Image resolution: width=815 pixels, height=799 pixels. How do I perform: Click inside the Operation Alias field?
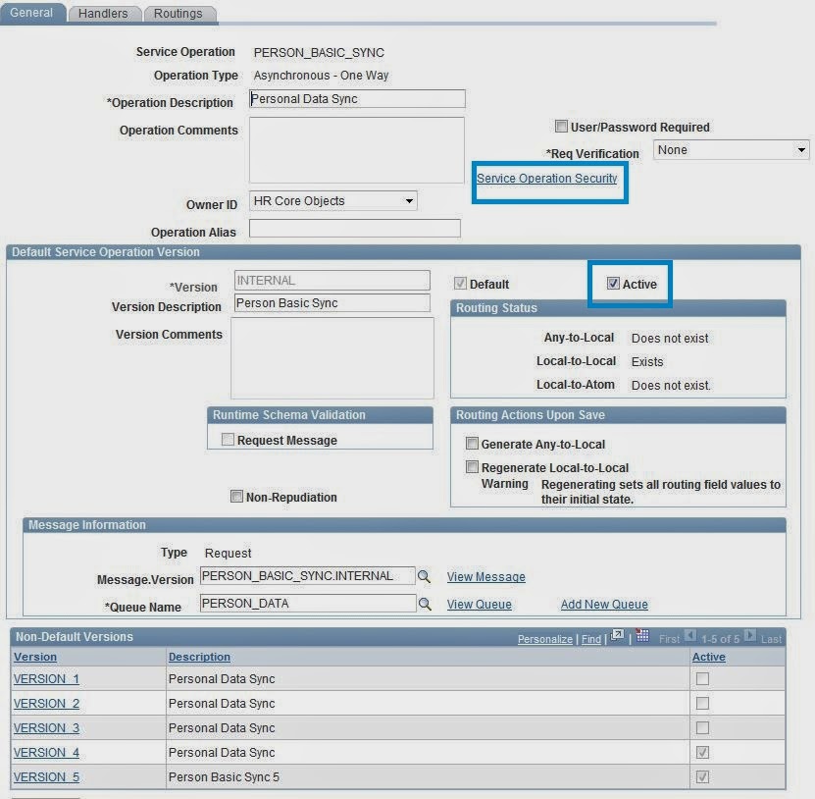(x=357, y=228)
